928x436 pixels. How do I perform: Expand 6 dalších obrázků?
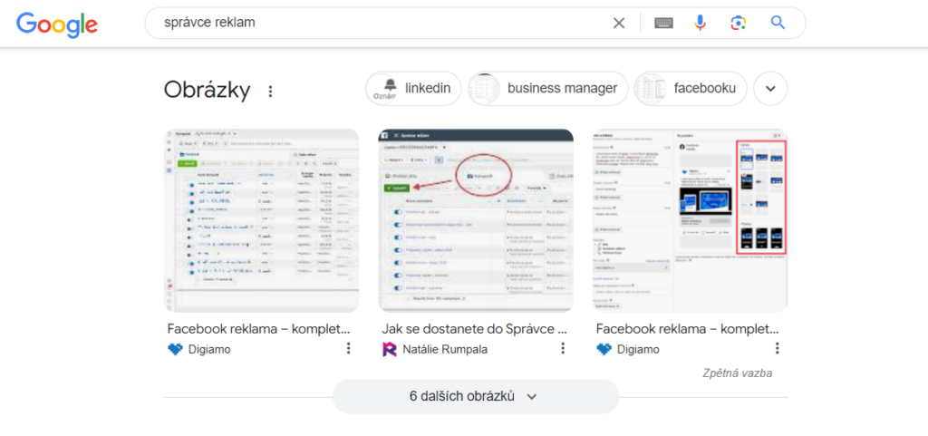(475, 396)
